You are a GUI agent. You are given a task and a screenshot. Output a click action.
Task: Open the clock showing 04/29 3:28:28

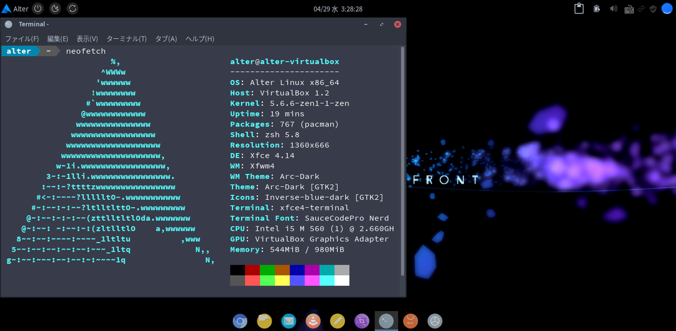(x=337, y=9)
